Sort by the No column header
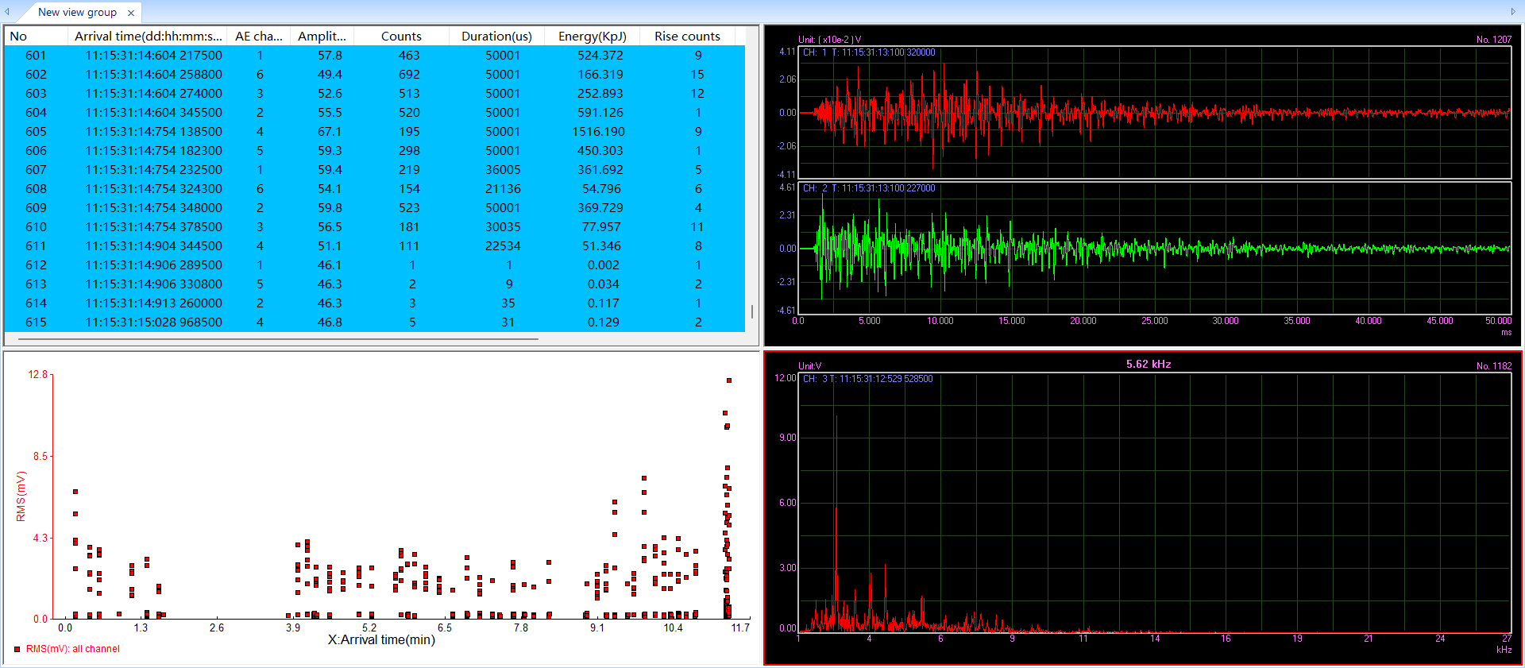The height and width of the screenshot is (668, 1525). [x=36, y=36]
